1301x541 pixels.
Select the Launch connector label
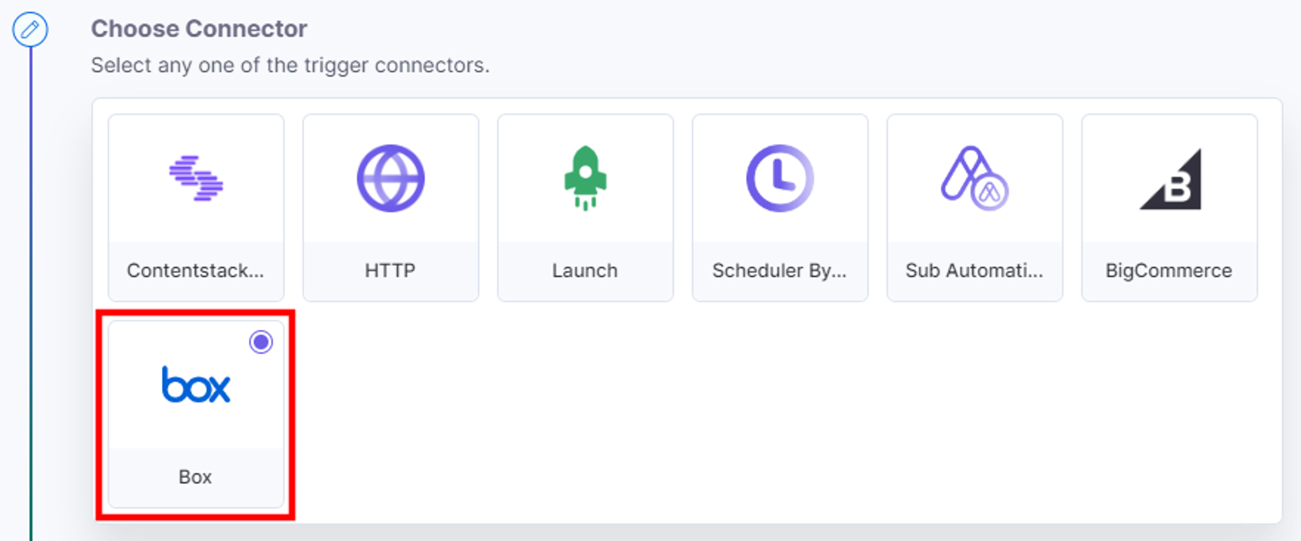(585, 271)
